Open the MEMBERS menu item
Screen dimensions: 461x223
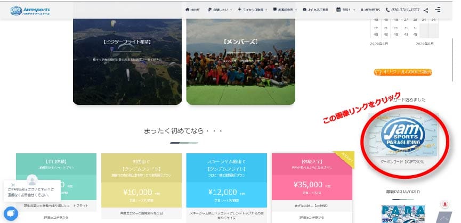coord(370,10)
